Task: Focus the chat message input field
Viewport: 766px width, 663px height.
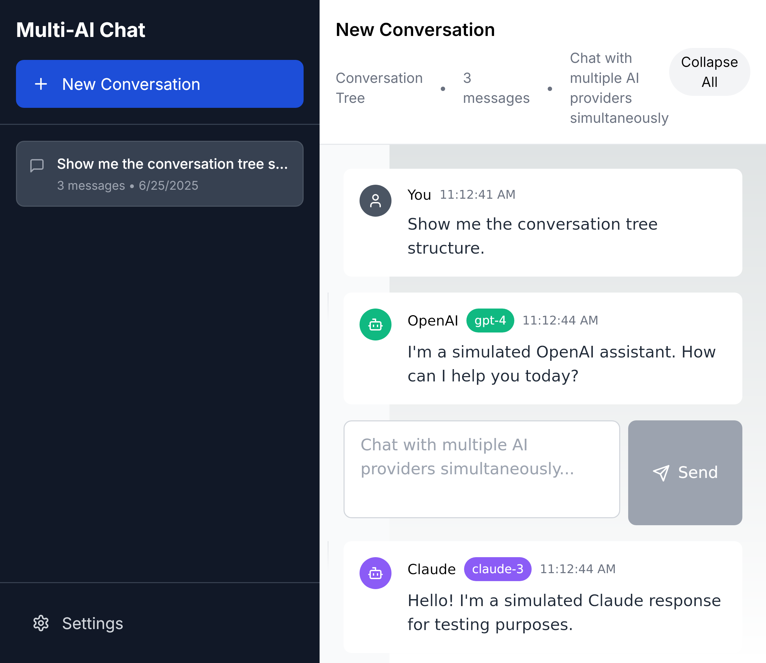Action: (x=481, y=469)
